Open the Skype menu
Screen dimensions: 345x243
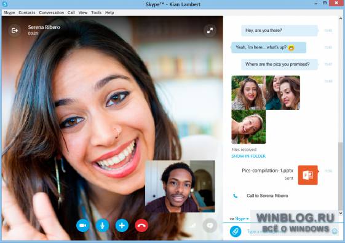[x=9, y=13]
